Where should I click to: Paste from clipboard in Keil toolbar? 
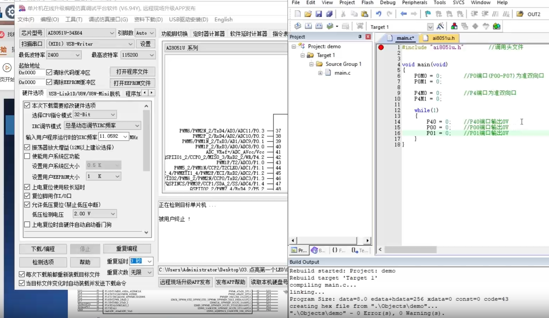pos(365,14)
